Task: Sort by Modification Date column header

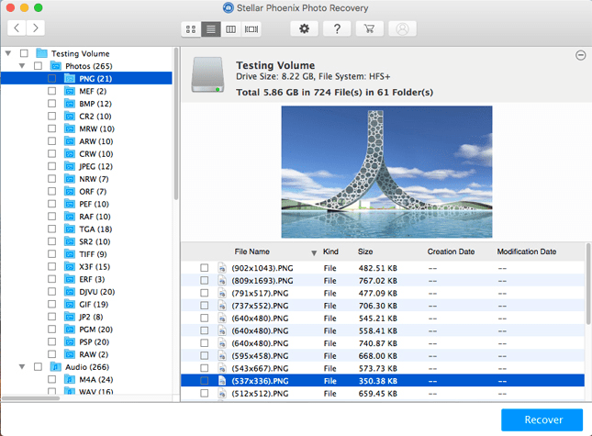Action: (526, 252)
